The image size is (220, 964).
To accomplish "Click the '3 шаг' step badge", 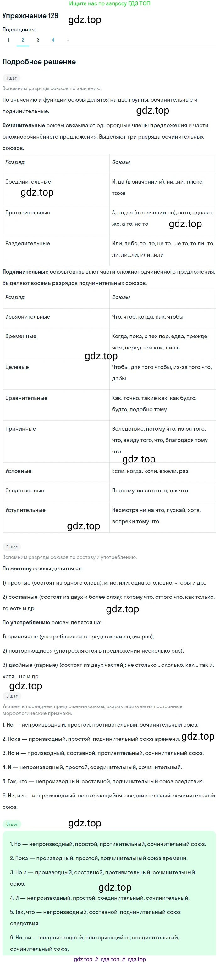I will tap(12, 696).
